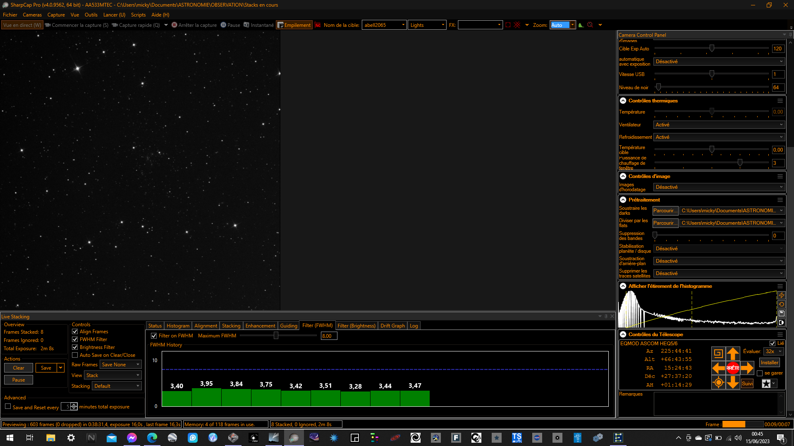Open the Raw Frames Save None dropdown
This screenshot has height=446, width=794.
(x=121, y=364)
